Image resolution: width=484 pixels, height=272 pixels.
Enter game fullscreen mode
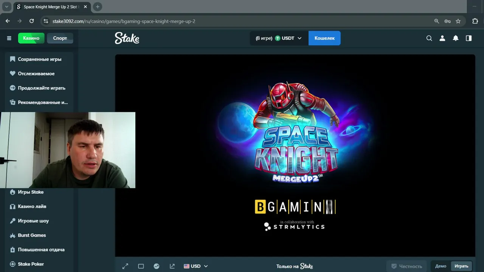125,266
